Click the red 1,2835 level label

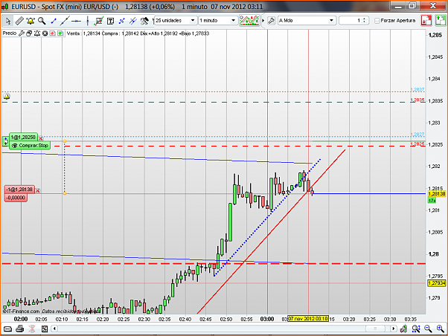417,100
